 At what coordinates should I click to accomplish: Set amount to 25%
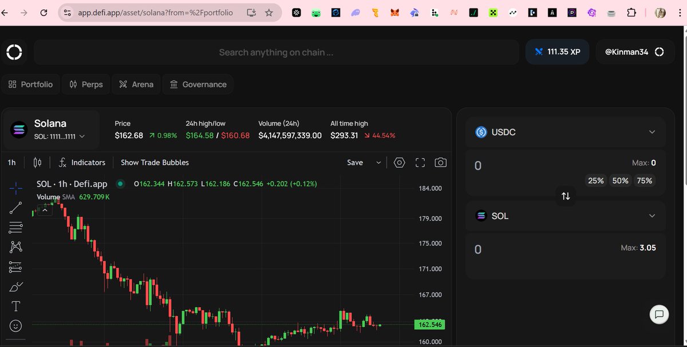coord(596,180)
